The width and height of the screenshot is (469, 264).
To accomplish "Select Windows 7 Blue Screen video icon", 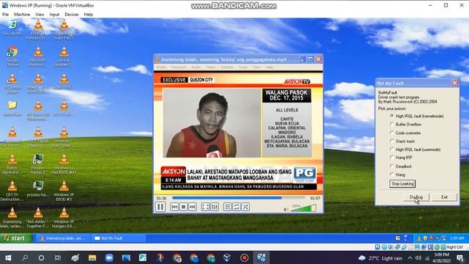I will pos(64,137).
